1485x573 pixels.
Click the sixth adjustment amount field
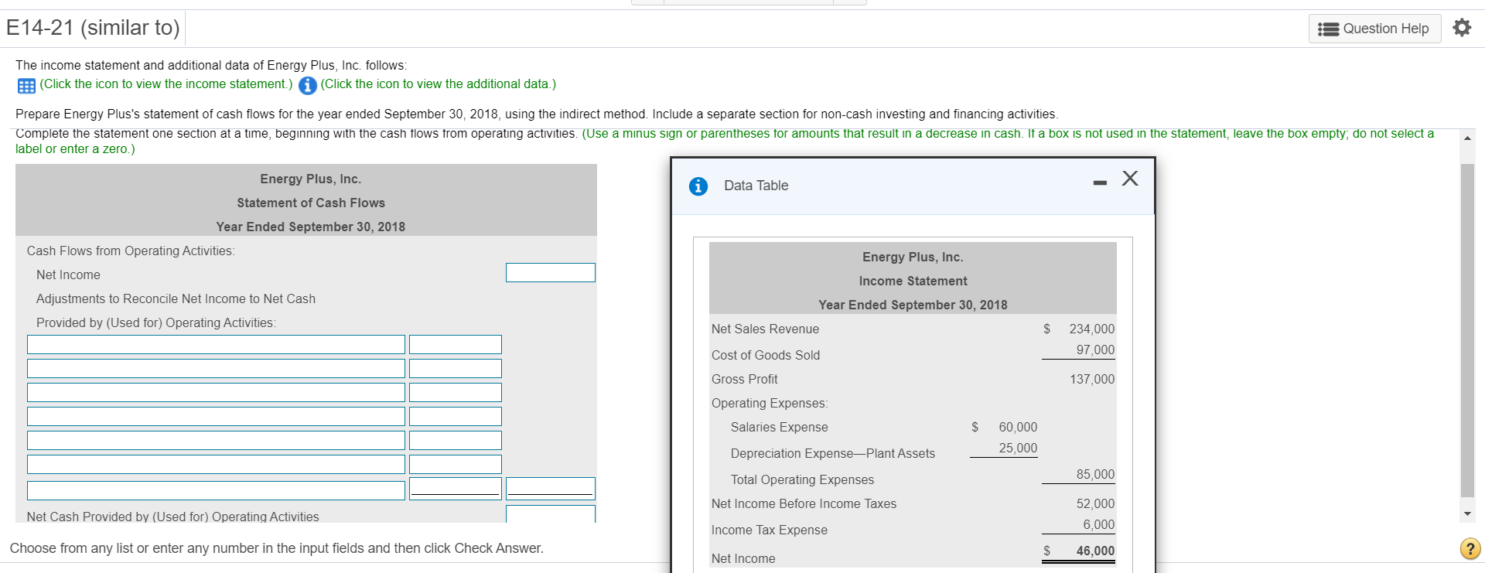click(456, 465)
